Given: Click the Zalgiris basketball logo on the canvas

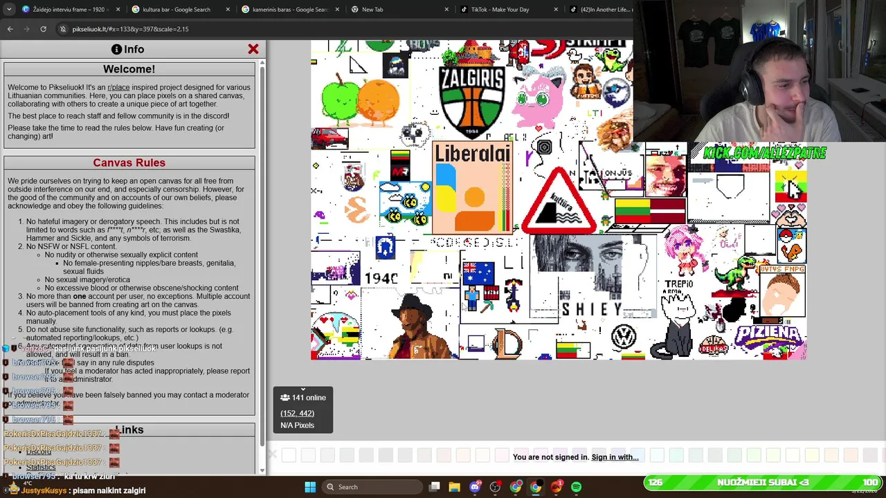Looking at the screenshot, I should 471,102.
